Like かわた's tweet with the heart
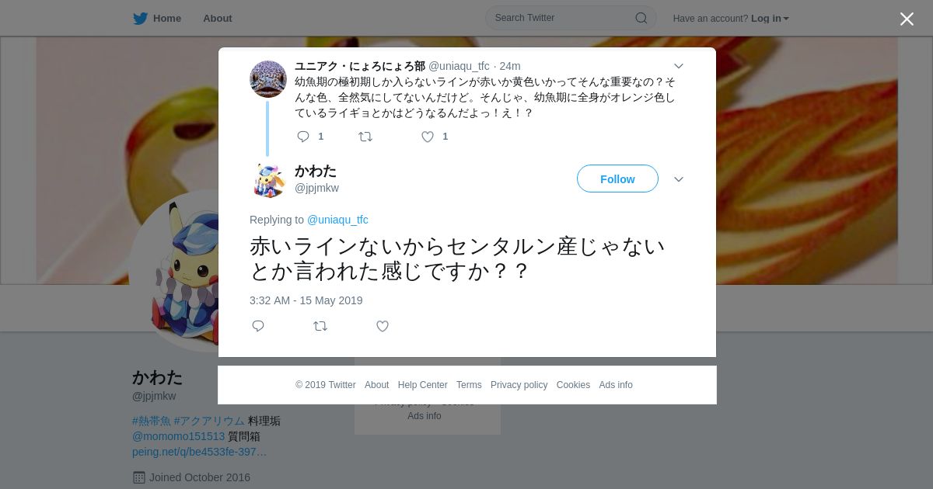This screenshot has width=933, height=489. click(x=383, y=326)
